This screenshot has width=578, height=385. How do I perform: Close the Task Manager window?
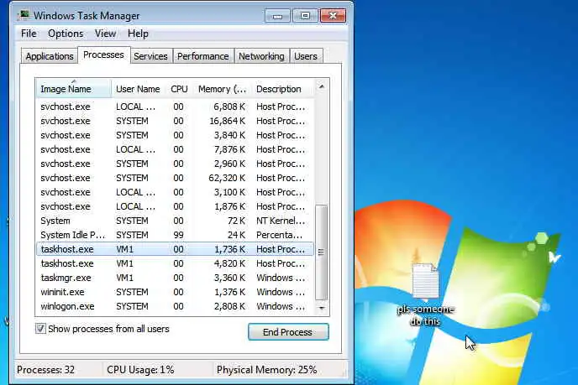[333, 16]
